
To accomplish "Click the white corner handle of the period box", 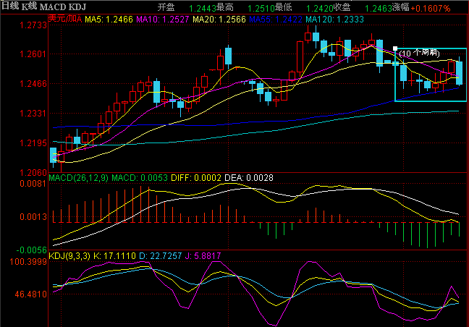I will pyautogui.click(x=395, y=48).
